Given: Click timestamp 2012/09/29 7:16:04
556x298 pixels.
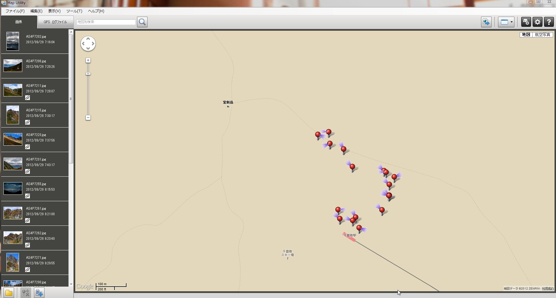Looking at the screenshot, I should pos(40,42).
